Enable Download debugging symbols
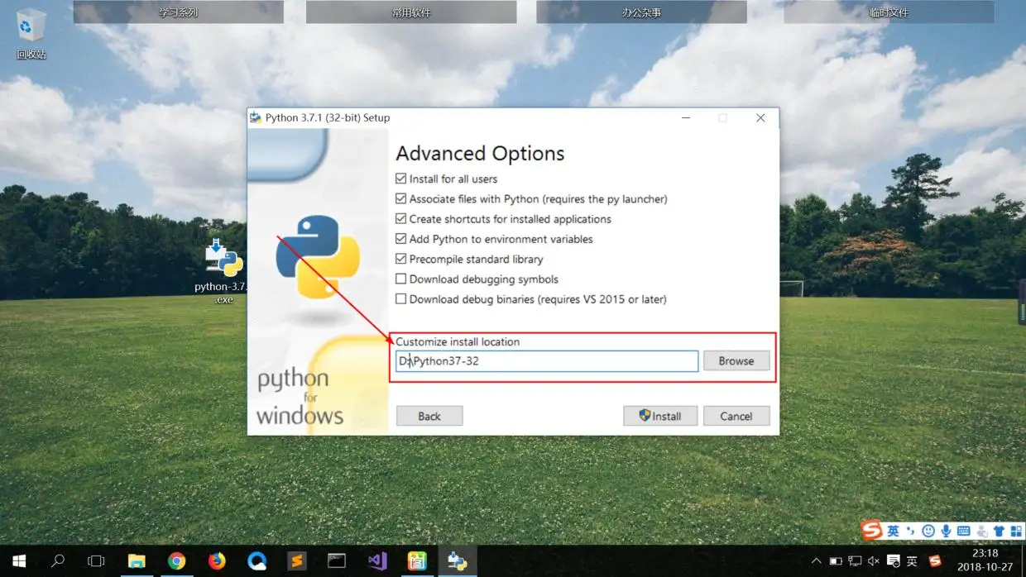The height and width of the screenshot is (577, 1026). [x=400, y=279]
